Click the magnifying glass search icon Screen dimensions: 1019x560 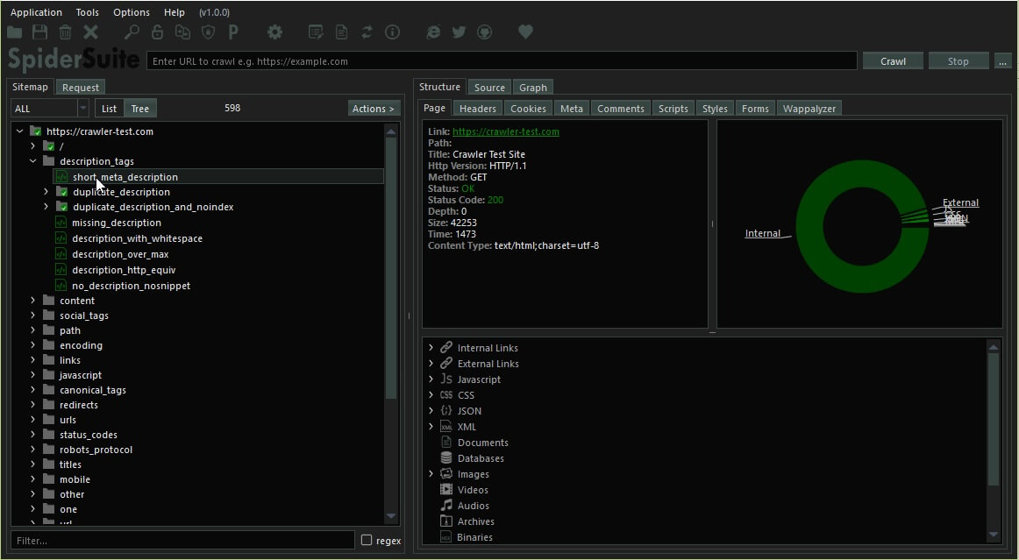tap(132, 32)
